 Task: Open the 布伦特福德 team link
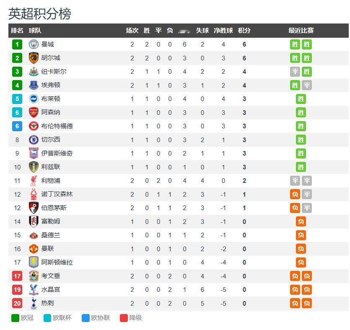coord(57,126)
